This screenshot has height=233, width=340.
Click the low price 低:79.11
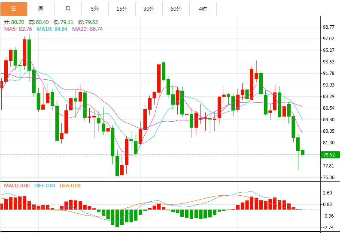pos(63,22)
